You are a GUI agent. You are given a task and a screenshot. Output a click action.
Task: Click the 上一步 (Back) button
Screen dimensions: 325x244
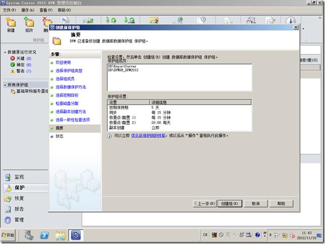204,204
